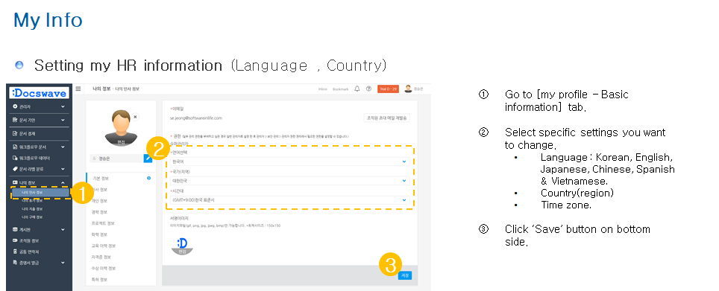
Task: Click the 워크플로우 데이터 sidebar icon
Action: coord(15,158)
